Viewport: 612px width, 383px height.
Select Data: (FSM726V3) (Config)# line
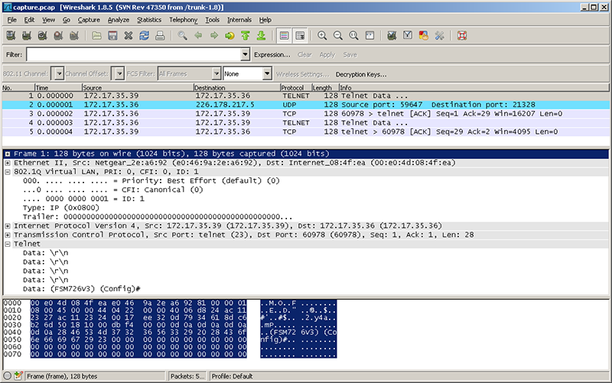pos(82,289)
